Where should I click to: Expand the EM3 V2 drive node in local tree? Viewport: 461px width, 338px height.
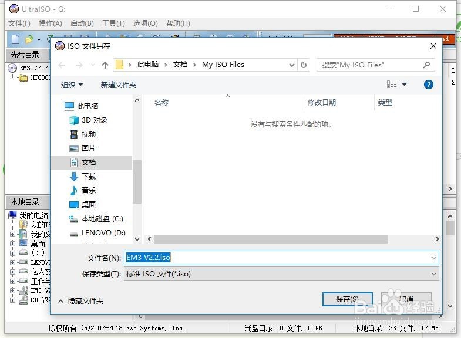(12, 290)
